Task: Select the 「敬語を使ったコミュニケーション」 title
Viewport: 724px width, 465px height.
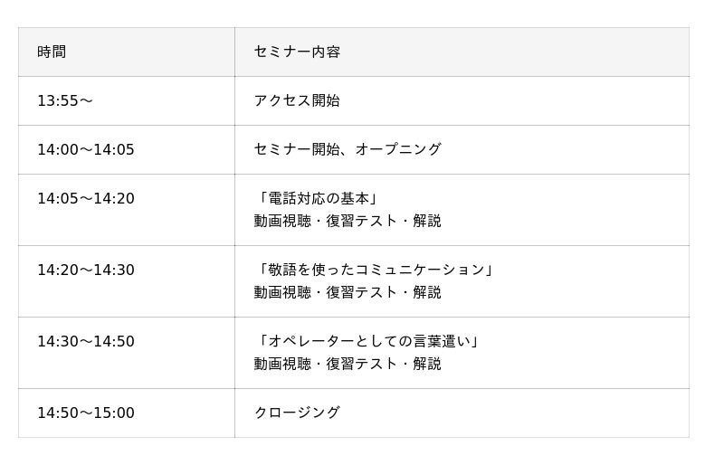Action: (x=374, y=270)
